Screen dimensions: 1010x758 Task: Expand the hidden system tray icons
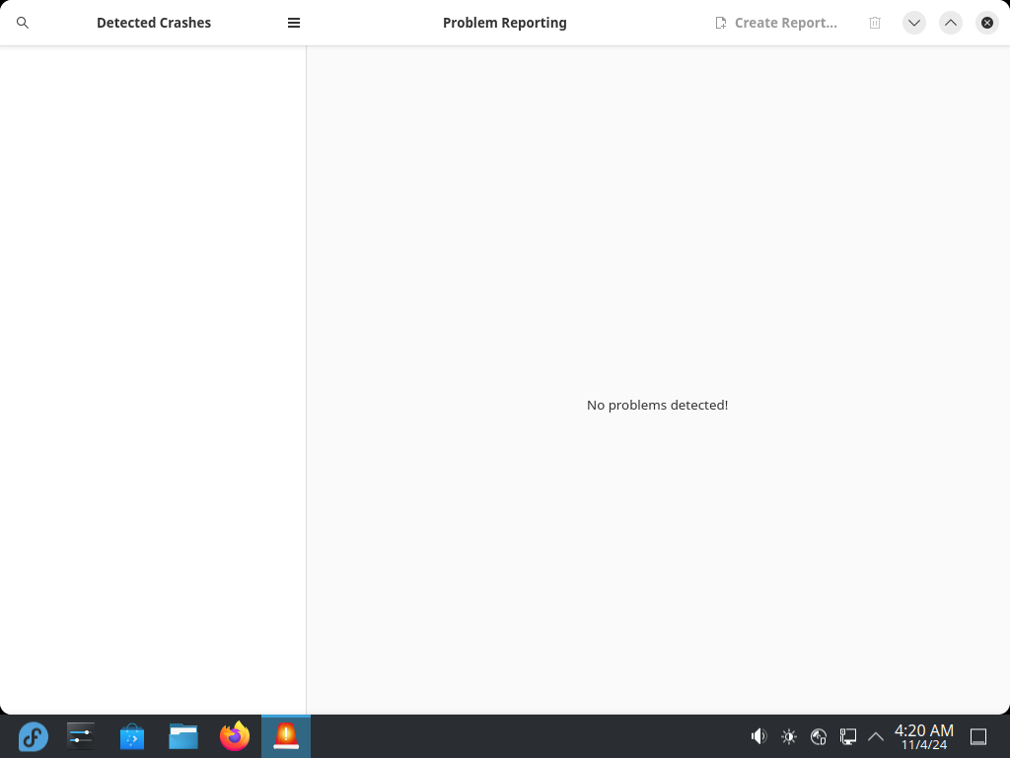click(876, 736)
